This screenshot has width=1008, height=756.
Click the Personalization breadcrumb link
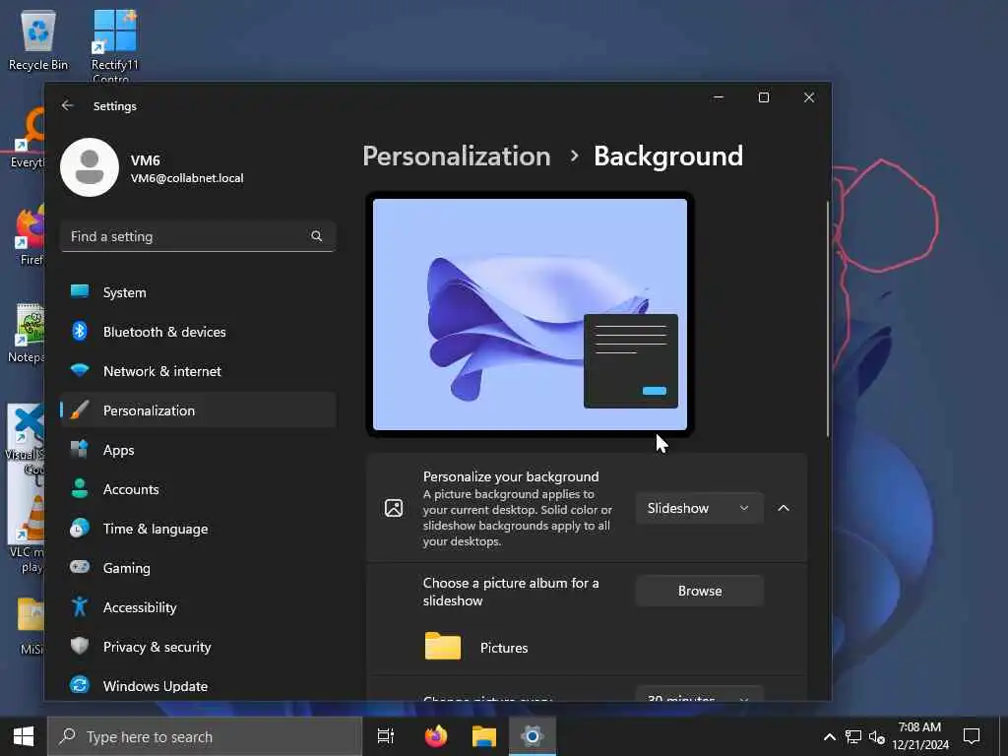point(457,156)
